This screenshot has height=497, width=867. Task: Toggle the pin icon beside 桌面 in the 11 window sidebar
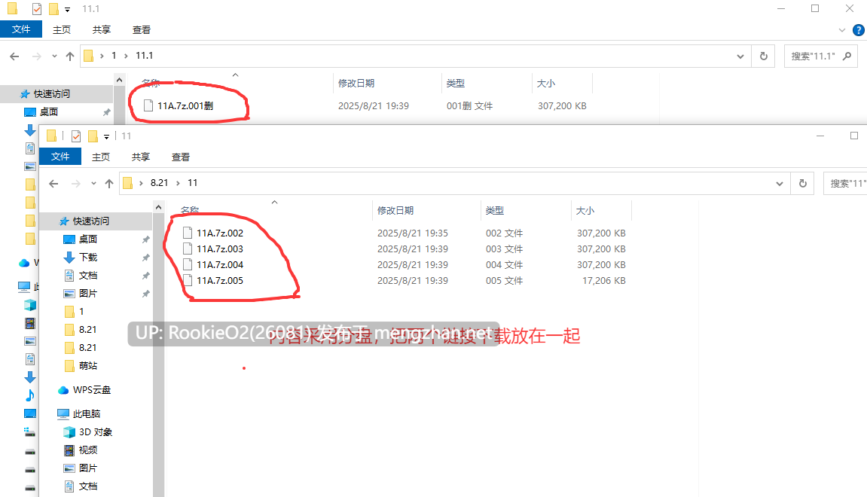pos(145,239)
